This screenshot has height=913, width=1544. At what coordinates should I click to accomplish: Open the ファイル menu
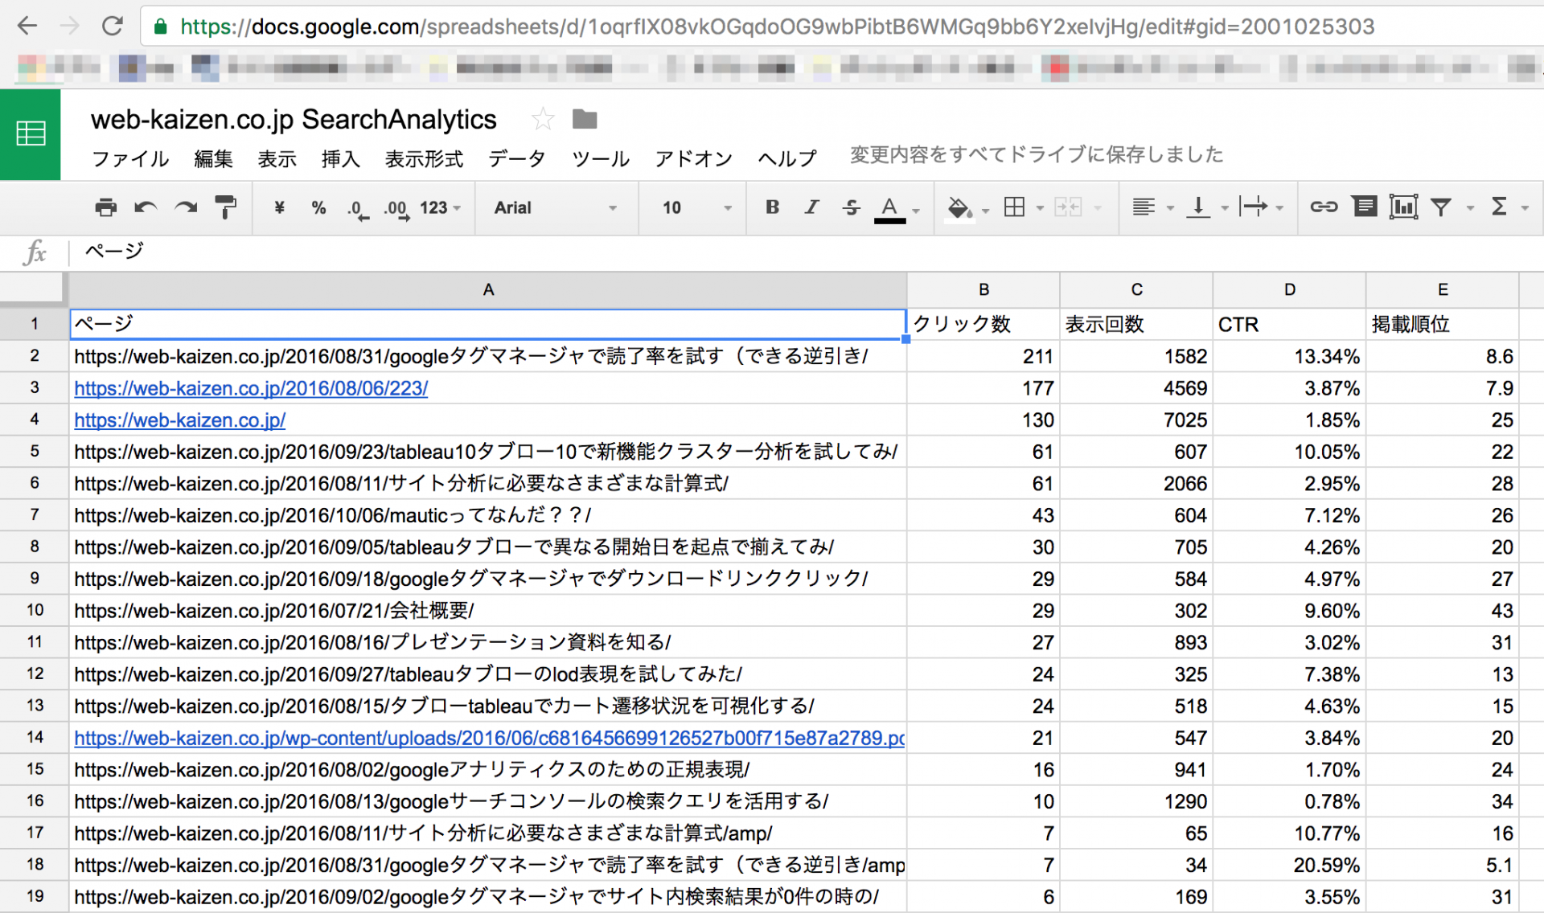pos(130,159)
